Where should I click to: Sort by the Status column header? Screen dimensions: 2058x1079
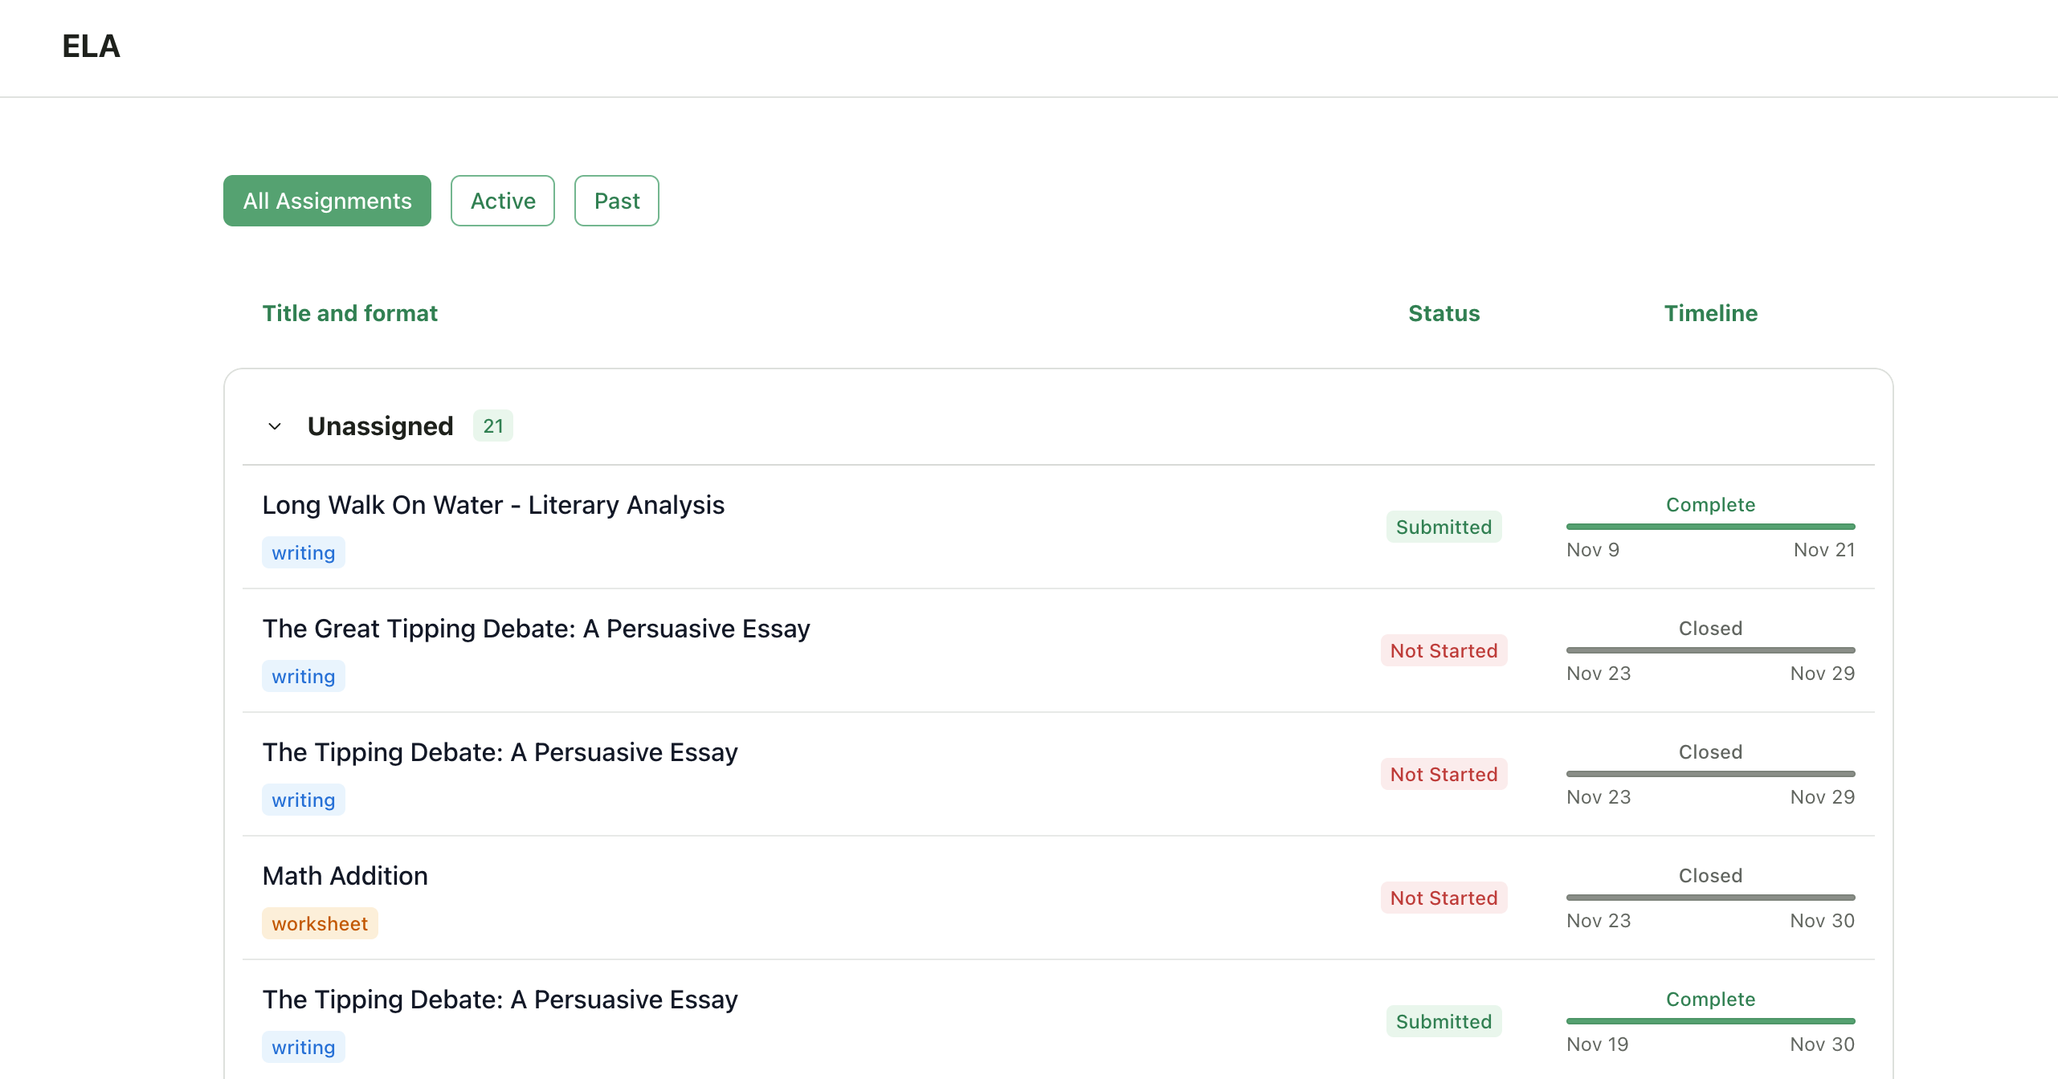[1443, 313]
